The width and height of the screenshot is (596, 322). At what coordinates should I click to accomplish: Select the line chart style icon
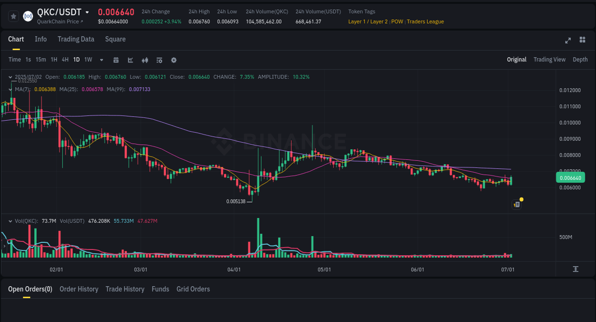(x=130, y=60)
